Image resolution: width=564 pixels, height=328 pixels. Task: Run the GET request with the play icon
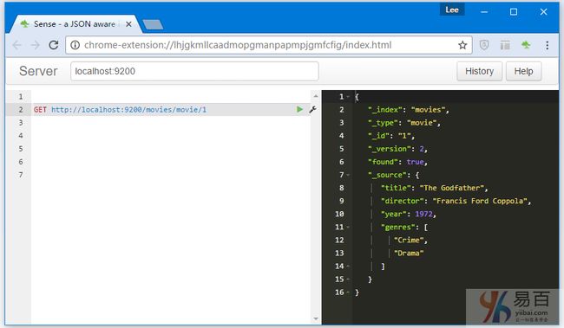pyautogui.click(x=299, y=109)
